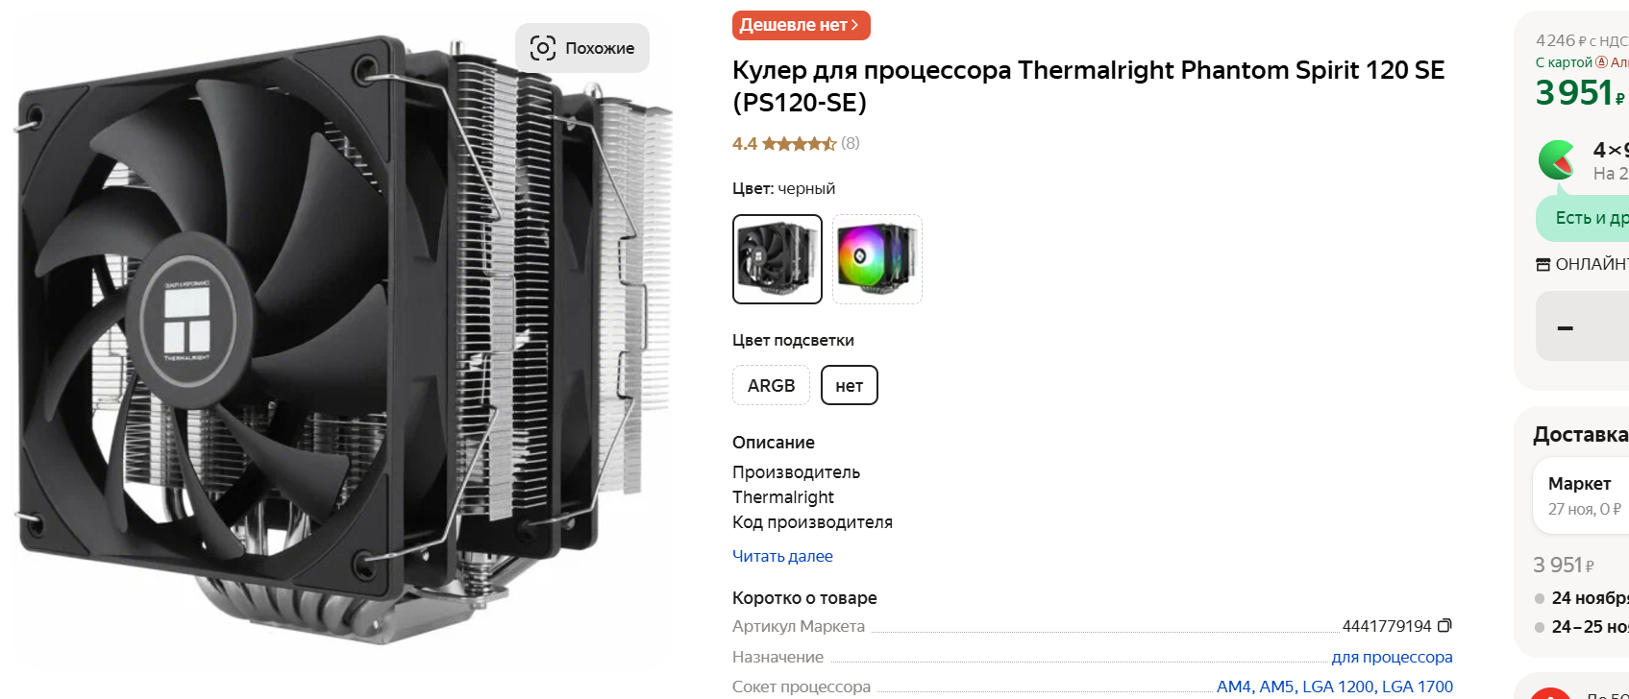The height and width of the screenshot is (699, 1629).
Task: Click the Alfa card logo icon
Action: click(1601, 62)
